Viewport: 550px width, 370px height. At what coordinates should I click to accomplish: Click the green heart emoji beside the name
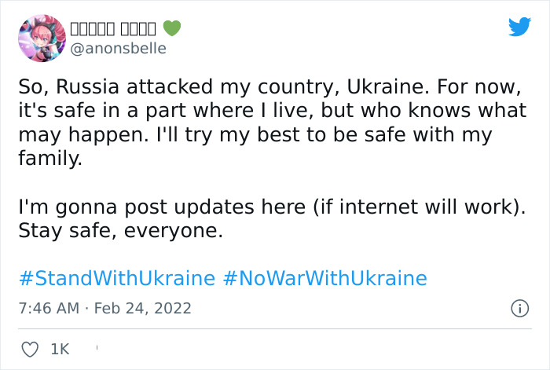tap(172, 28)
